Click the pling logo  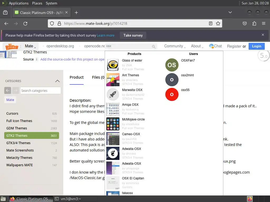tap(12, 46)
